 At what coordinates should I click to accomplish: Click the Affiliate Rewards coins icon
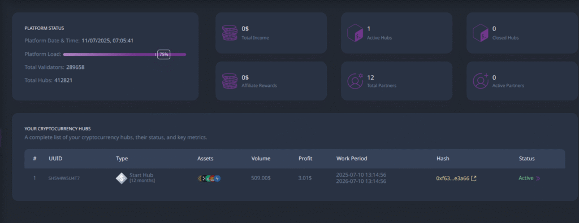pos(230,81)
